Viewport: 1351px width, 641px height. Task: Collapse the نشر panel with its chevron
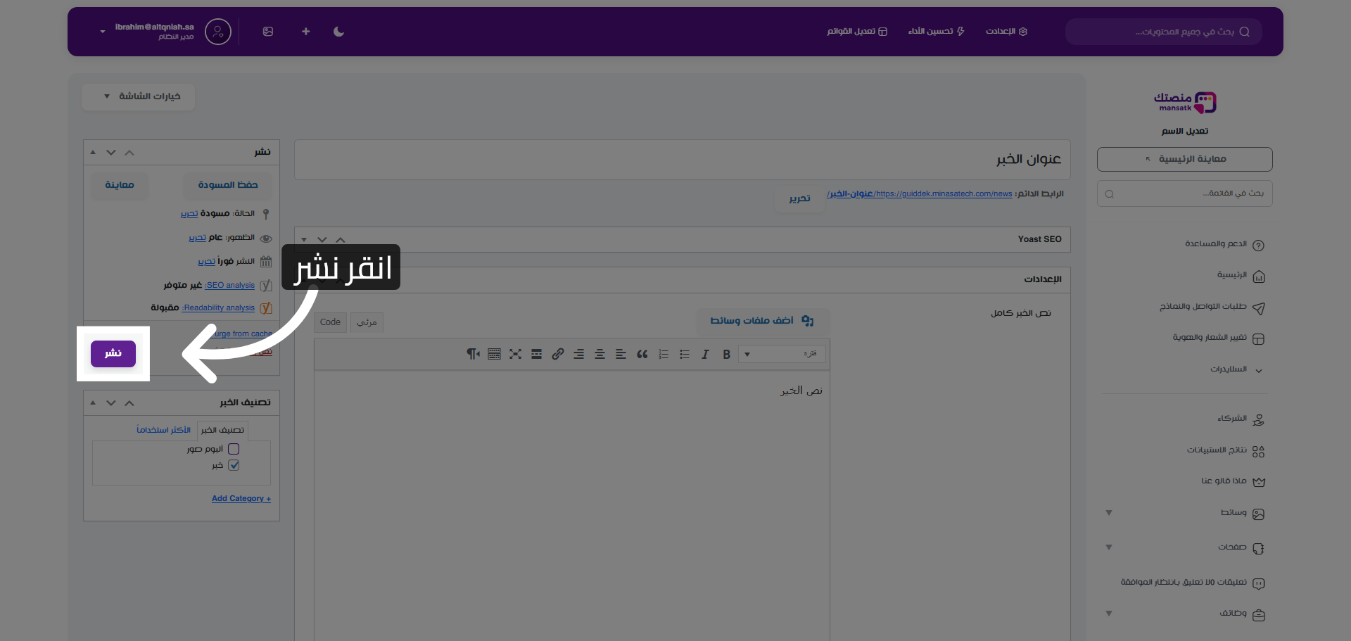tap(129, 151)
